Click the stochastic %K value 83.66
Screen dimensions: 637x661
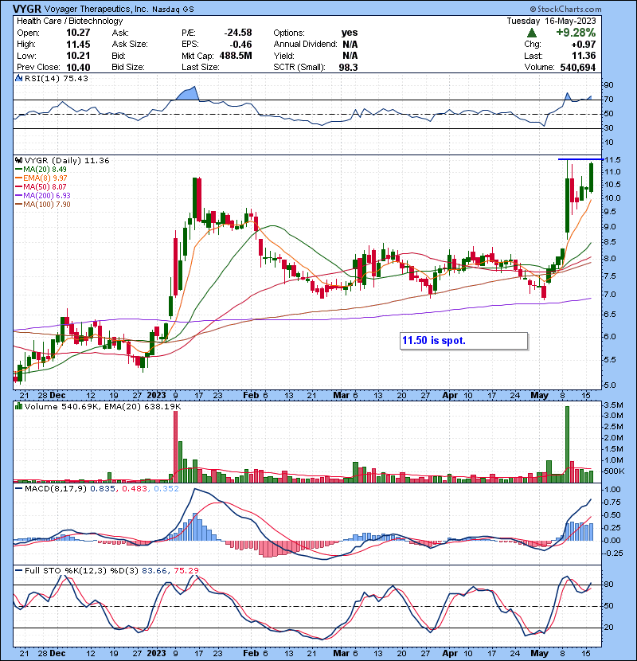(154, 571)
